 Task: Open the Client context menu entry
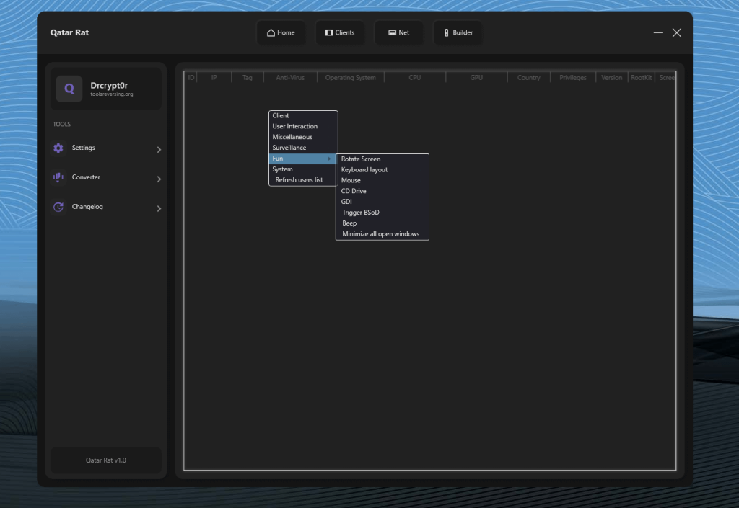click(281, 115)
